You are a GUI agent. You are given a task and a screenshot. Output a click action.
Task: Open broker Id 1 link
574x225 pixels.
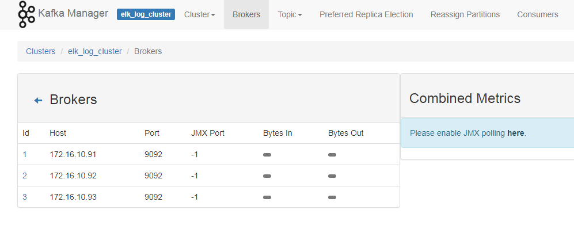click(25, 154)
